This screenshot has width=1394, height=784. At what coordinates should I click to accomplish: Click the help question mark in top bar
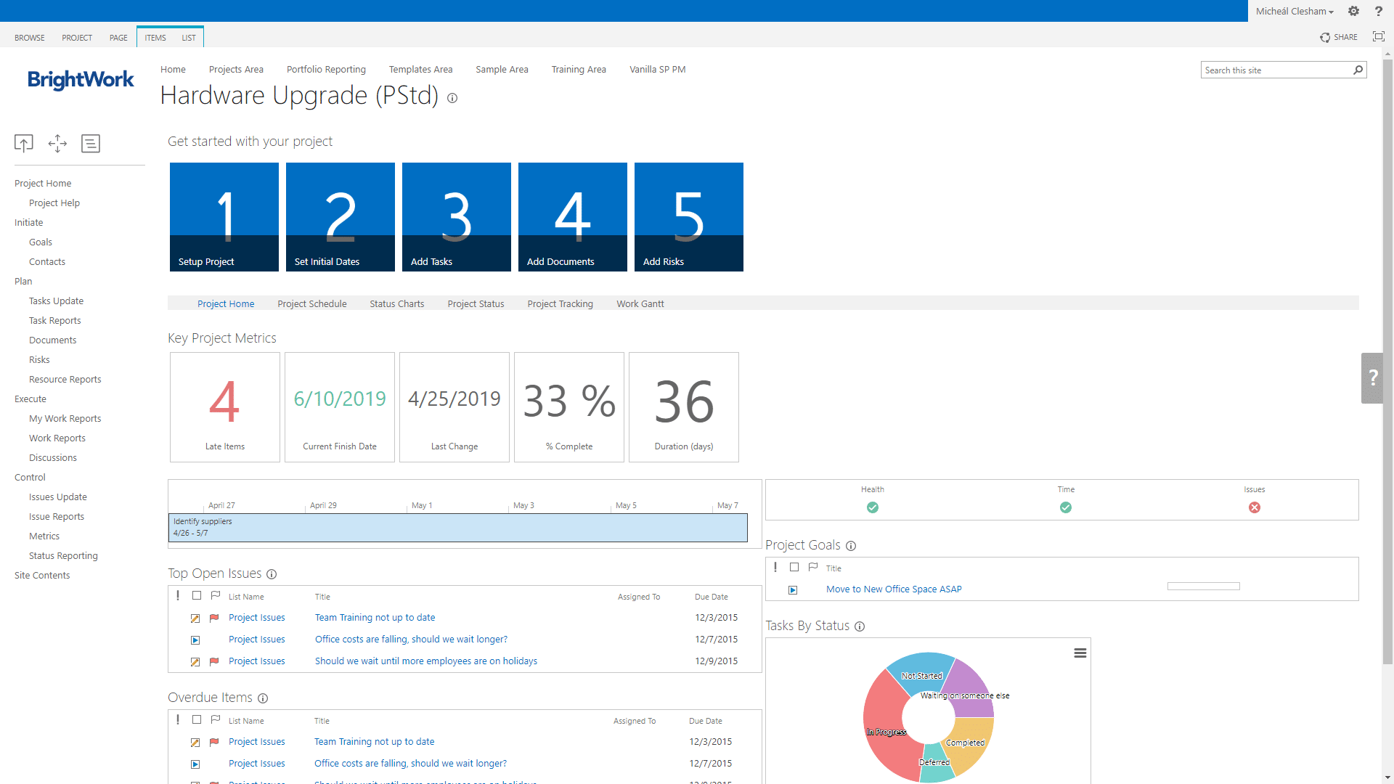1378,11
